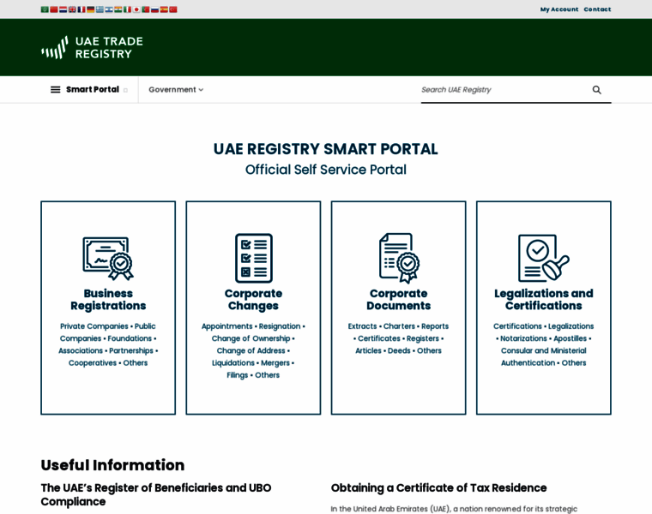Click 'Partnerships' in Business Registrations card

click(131, 351)
